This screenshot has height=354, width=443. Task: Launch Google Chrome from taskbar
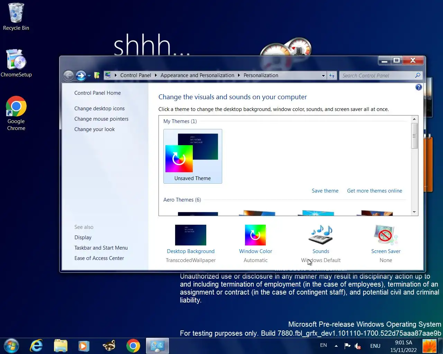point(133,346)
